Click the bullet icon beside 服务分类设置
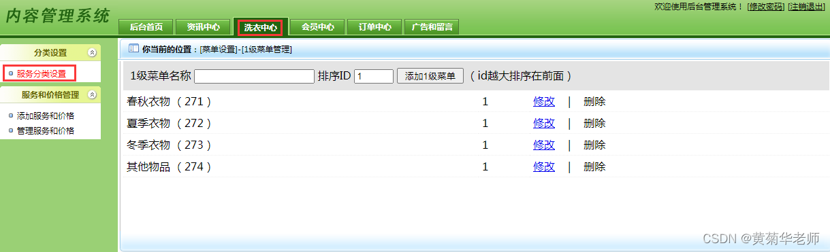This screenshot has height=252, width=830. pos(10,73)
